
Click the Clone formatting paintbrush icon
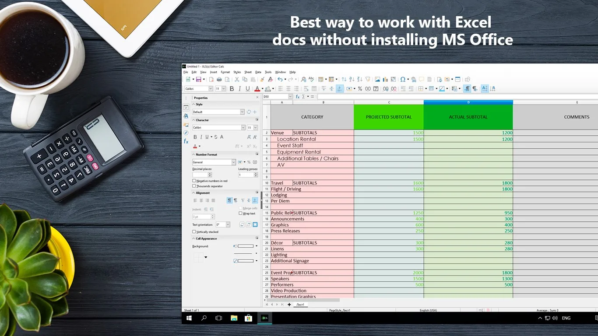click(262, 80)
